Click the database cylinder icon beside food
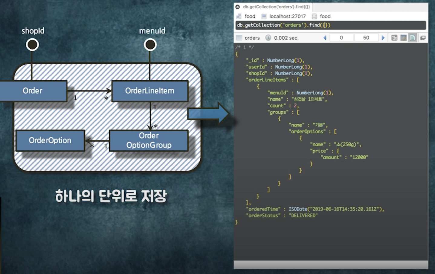 coord(314,16)
